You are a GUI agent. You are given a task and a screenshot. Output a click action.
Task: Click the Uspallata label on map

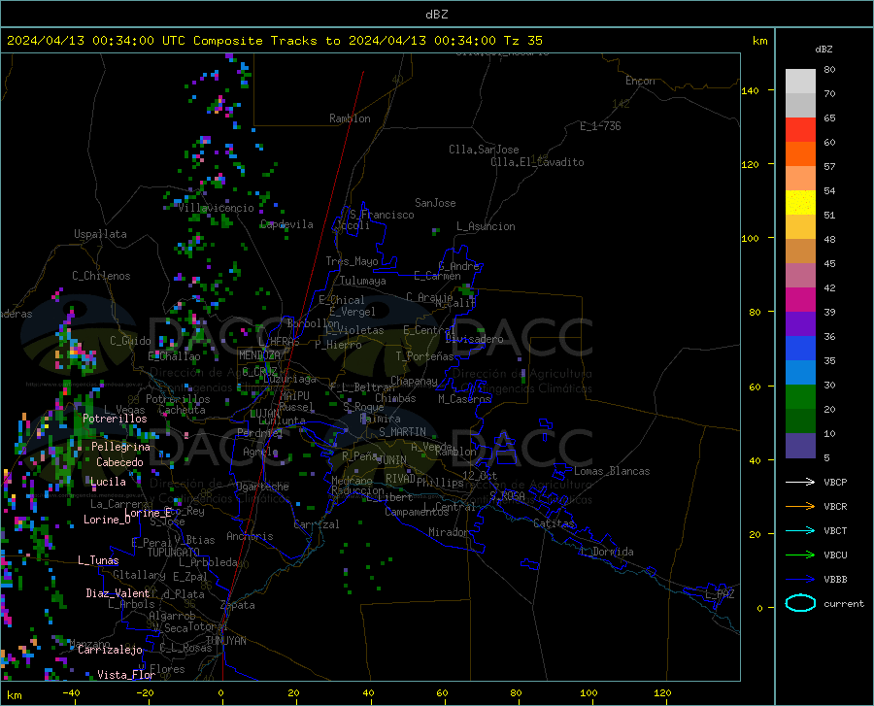click(100, 234)
